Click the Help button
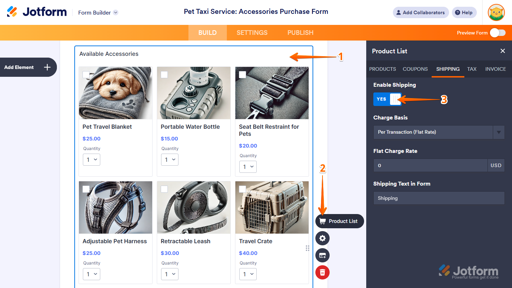This screenshot has height=288, width=512. (x=464, y=12)
